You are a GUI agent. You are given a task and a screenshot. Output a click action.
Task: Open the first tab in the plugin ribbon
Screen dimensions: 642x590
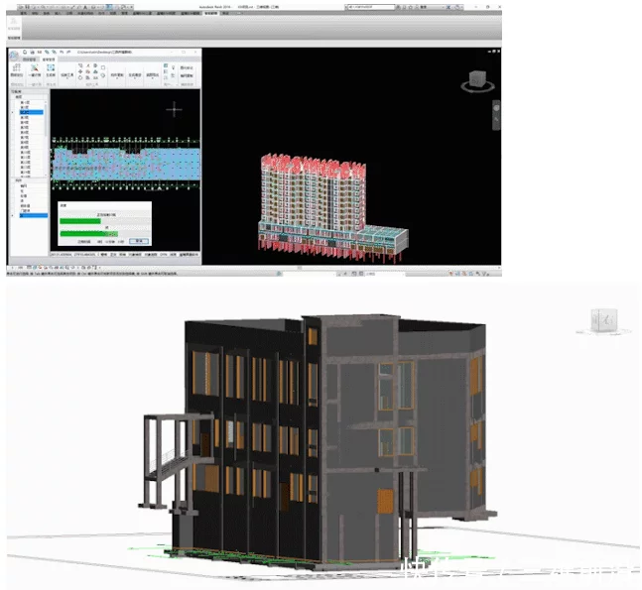click(27, 60)
